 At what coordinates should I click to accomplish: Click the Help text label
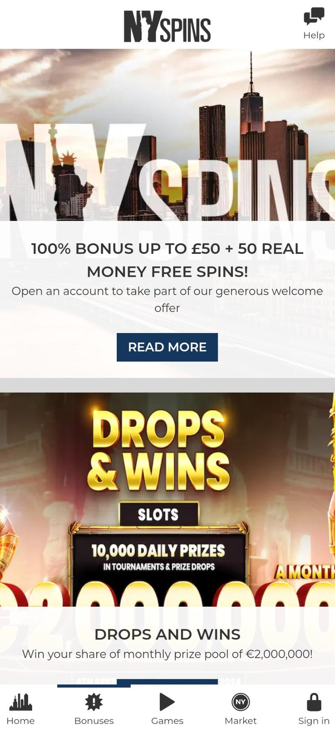pyautogui.click(x=314, y=35)
